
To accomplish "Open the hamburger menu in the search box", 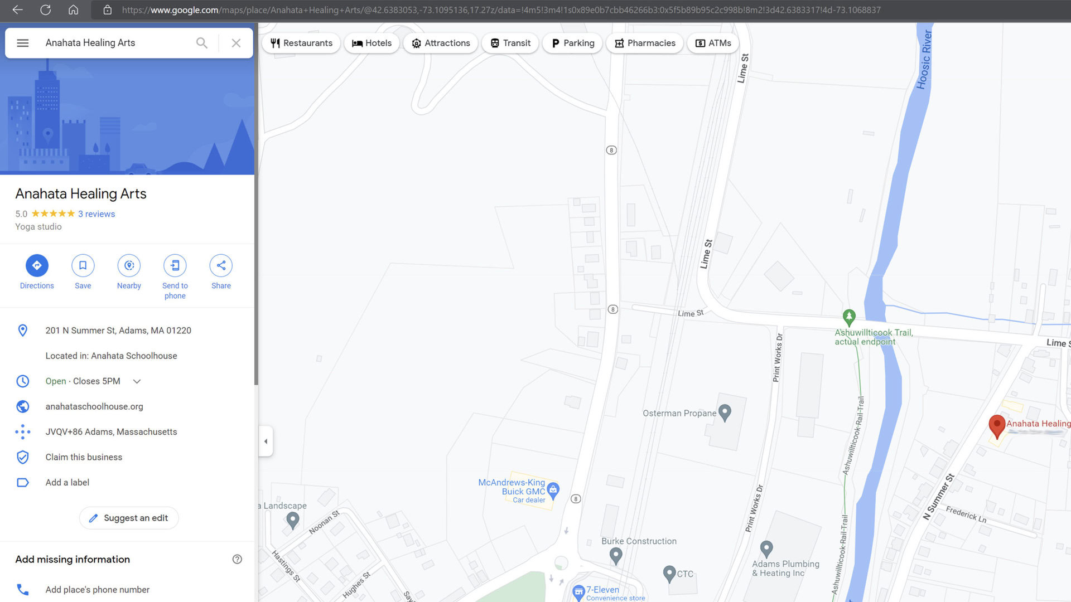I will (x=23, y=43).
